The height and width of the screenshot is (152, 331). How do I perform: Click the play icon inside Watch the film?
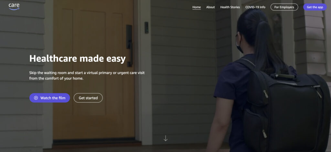point(36,98)
